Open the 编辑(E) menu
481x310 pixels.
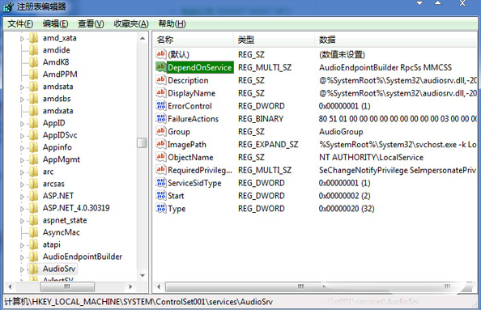[55, 23]
